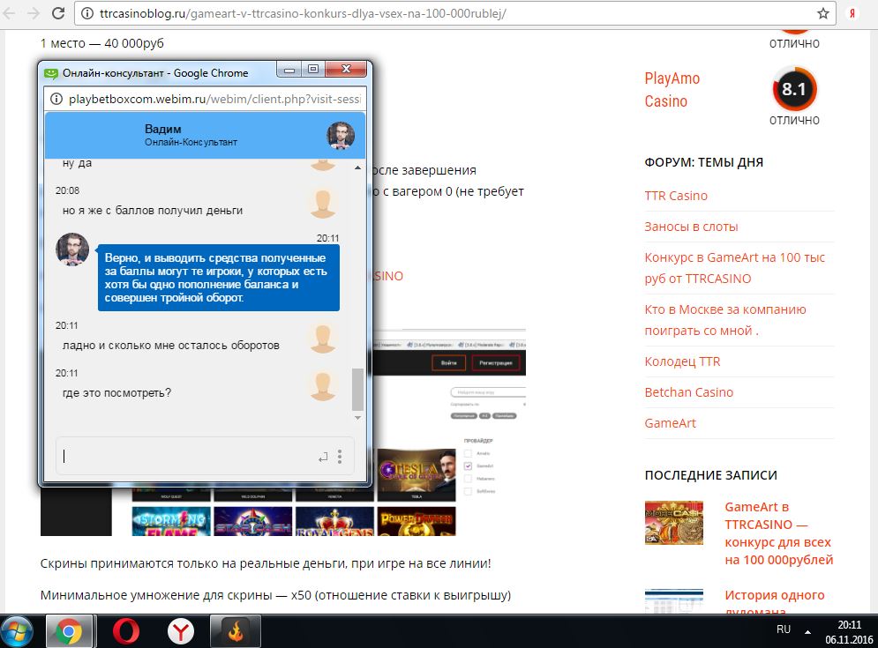The width and height of the screenshot is (878, 648).
Task: Click the green chat icon in popup title bar
Action: tap(51, 73)
